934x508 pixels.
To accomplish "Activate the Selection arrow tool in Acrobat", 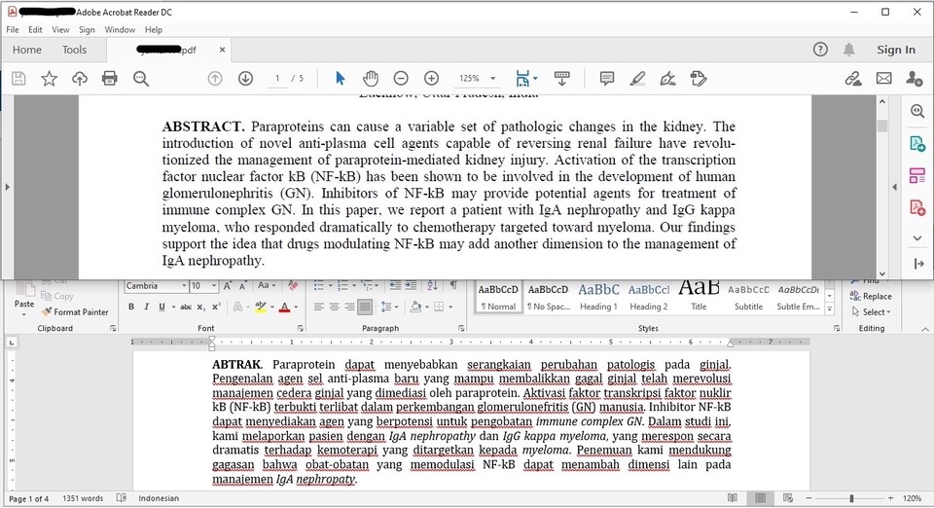I will click(x=341, y=79).
